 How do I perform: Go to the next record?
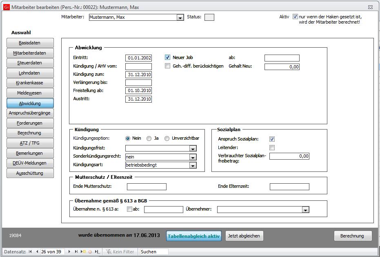pos(69,252)
